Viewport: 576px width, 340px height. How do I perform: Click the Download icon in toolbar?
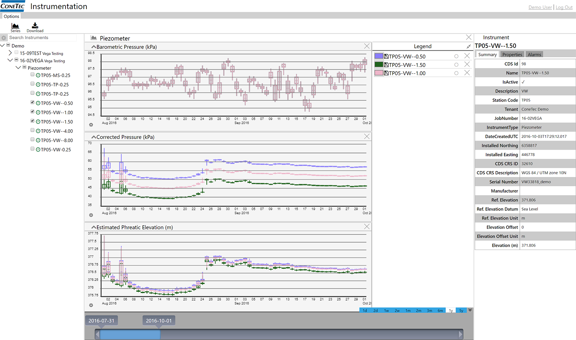(35, 26)
